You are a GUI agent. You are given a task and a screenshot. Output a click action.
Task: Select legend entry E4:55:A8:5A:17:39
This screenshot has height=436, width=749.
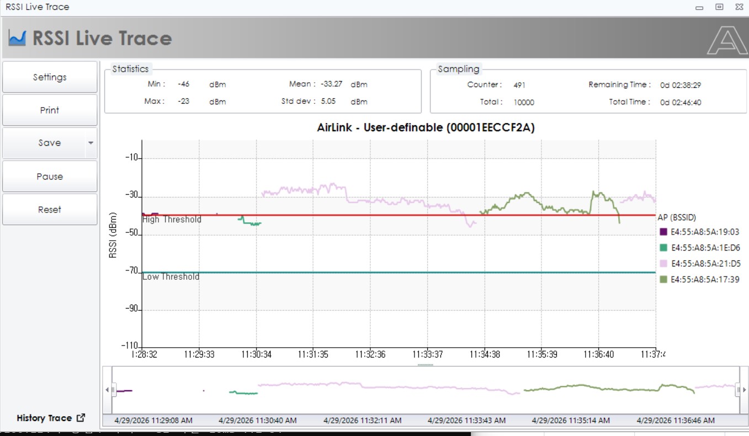pyautogui.click(x=705, y=280)
